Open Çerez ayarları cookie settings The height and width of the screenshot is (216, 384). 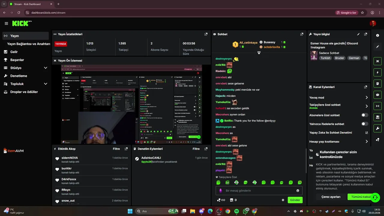[x=331, y=197]
